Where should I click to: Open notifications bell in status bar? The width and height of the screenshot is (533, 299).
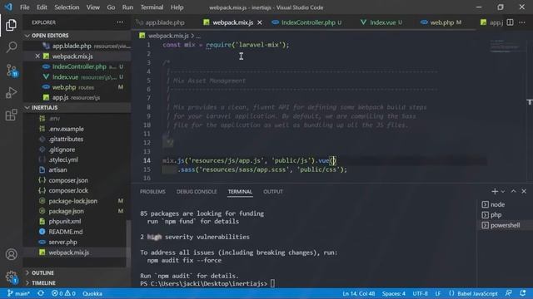(523, 293)
